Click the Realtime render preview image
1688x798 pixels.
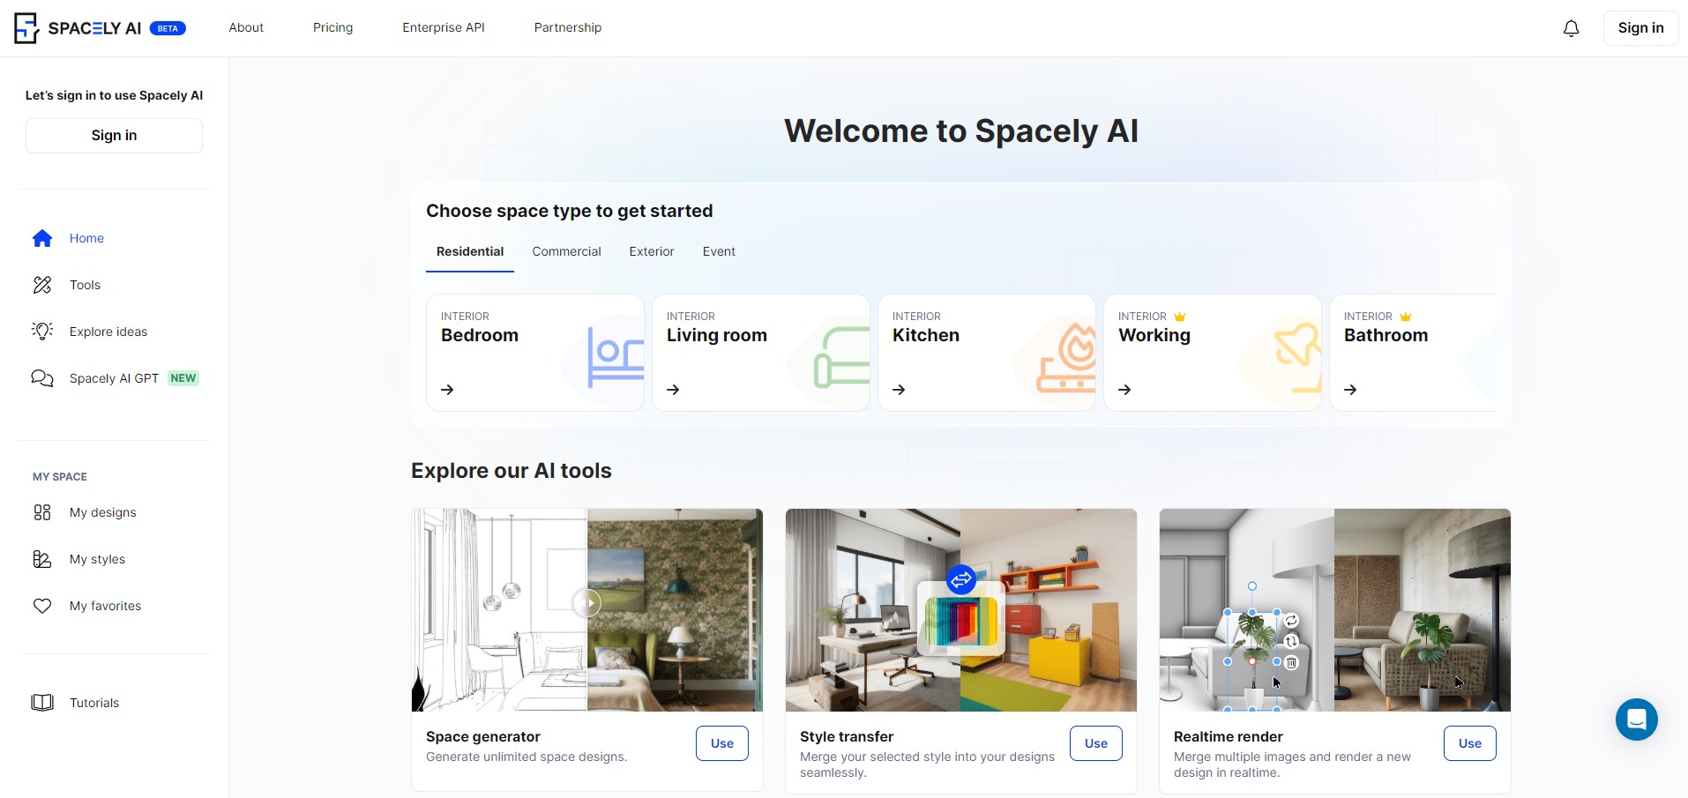point(1334,610)
